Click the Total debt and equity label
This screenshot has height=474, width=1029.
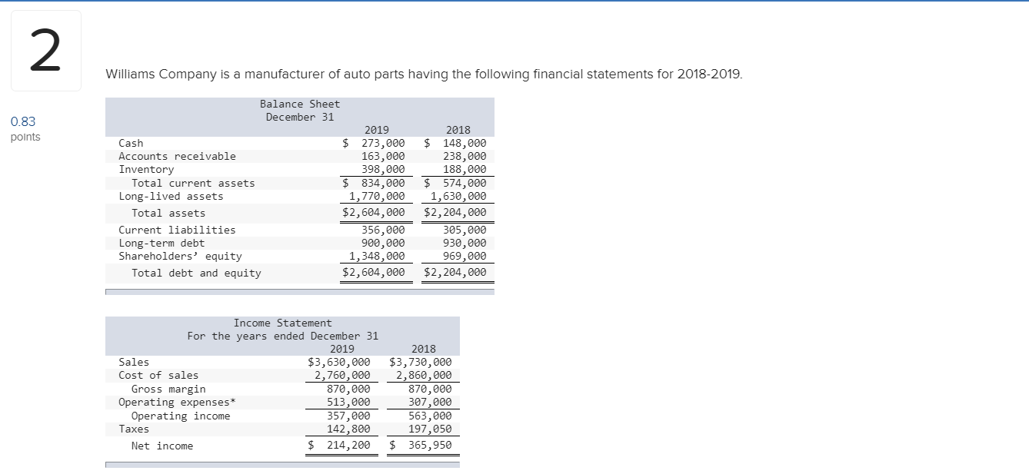(196, 273)
